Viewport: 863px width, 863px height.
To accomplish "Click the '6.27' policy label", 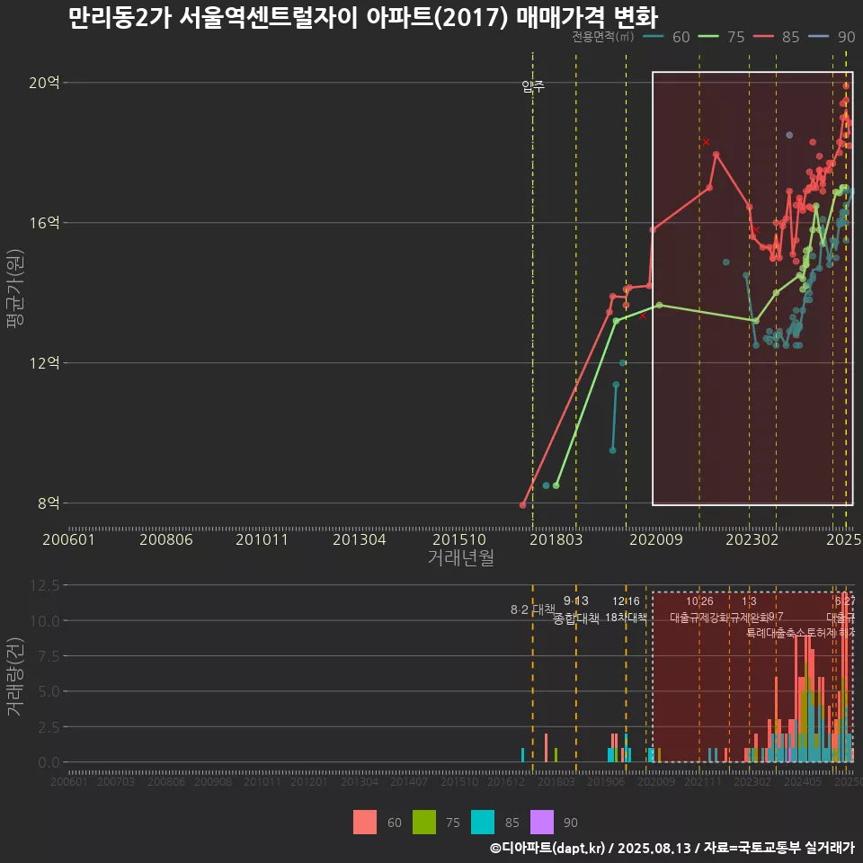I will click(845, 601).
